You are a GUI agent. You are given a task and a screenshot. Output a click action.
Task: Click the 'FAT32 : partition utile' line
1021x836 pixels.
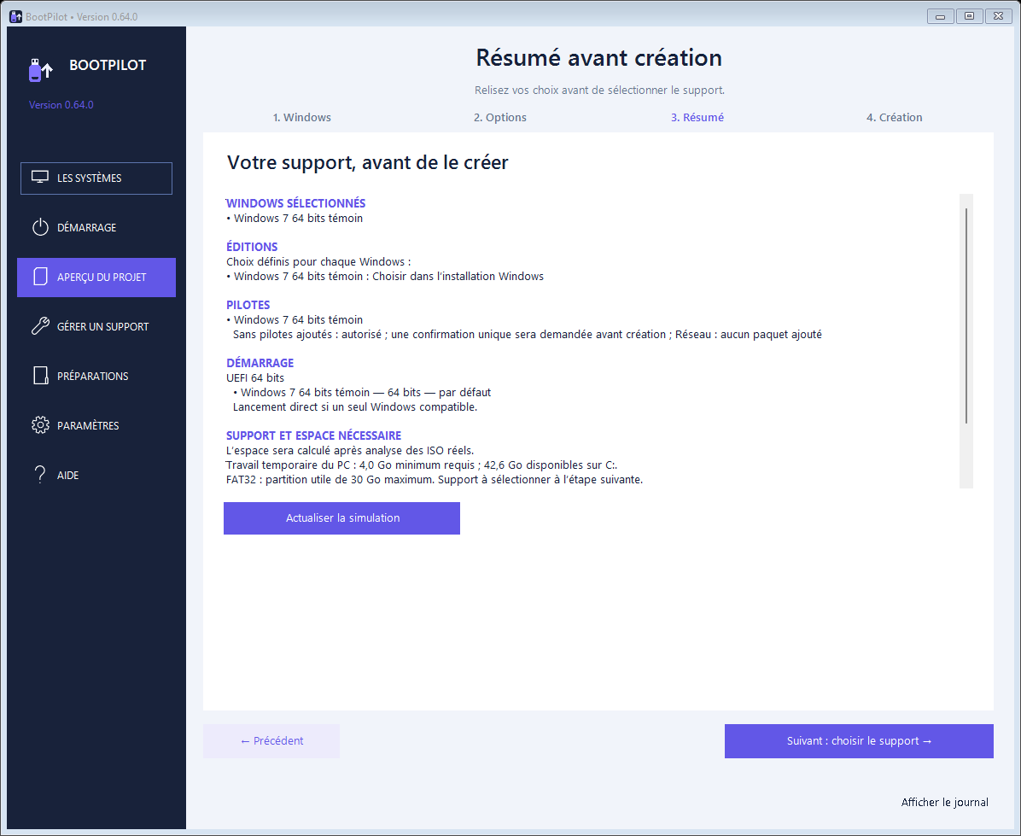[x=435, y=480]
